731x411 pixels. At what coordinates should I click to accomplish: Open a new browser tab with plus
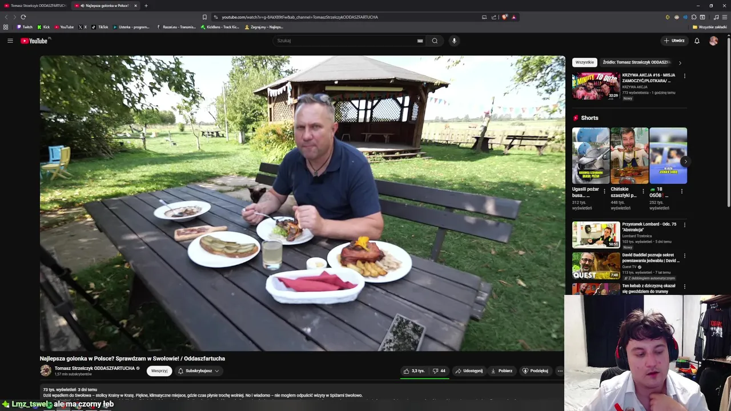(146, 6)
